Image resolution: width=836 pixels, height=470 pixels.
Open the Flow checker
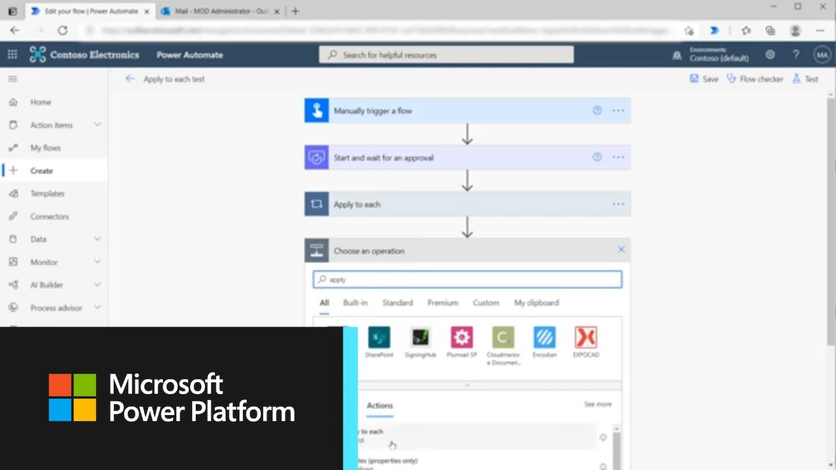point(754,79)
